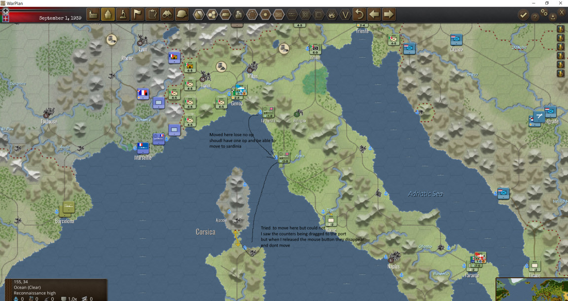Screen dimensions: 568x301
Task: Open the production factory screen
Action: tap(93, 14)
